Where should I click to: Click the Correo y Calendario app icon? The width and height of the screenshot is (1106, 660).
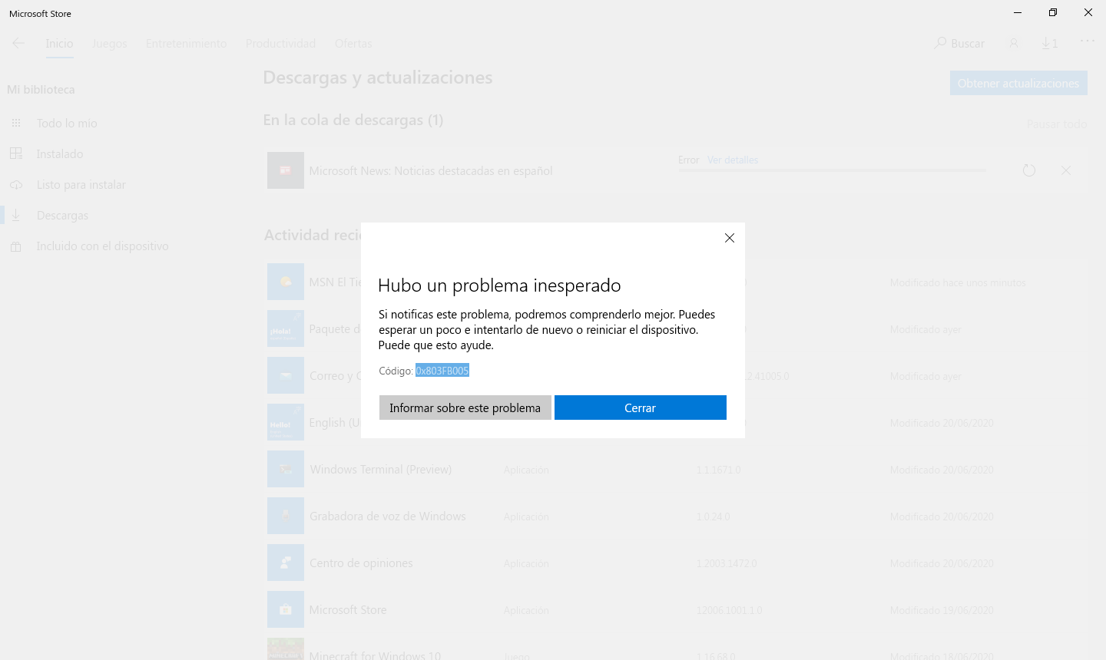[286, 375]
